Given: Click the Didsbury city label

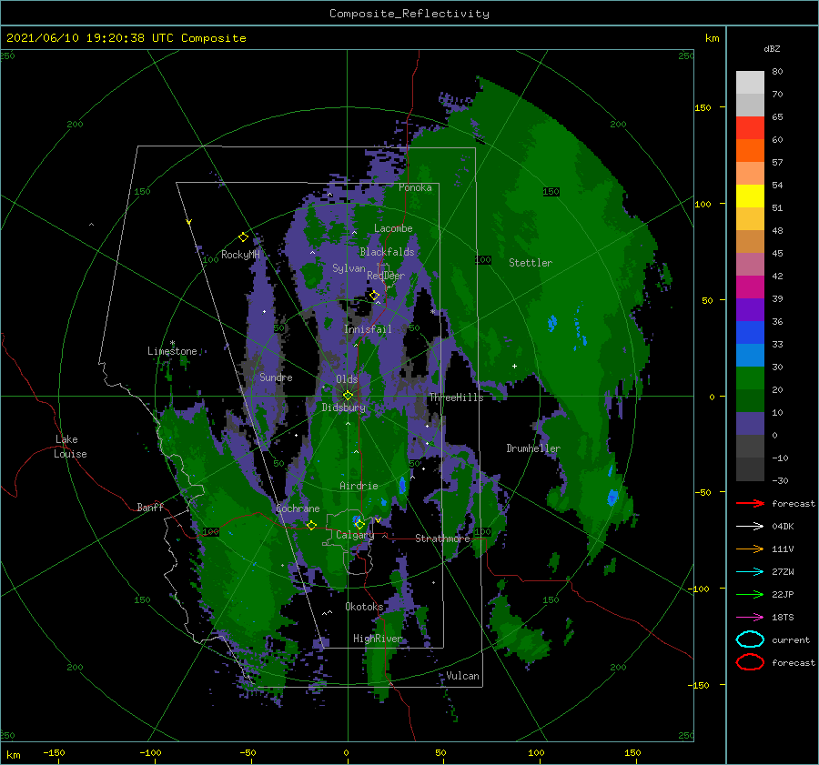Looking at the screenshot, I should click(344, 408).
